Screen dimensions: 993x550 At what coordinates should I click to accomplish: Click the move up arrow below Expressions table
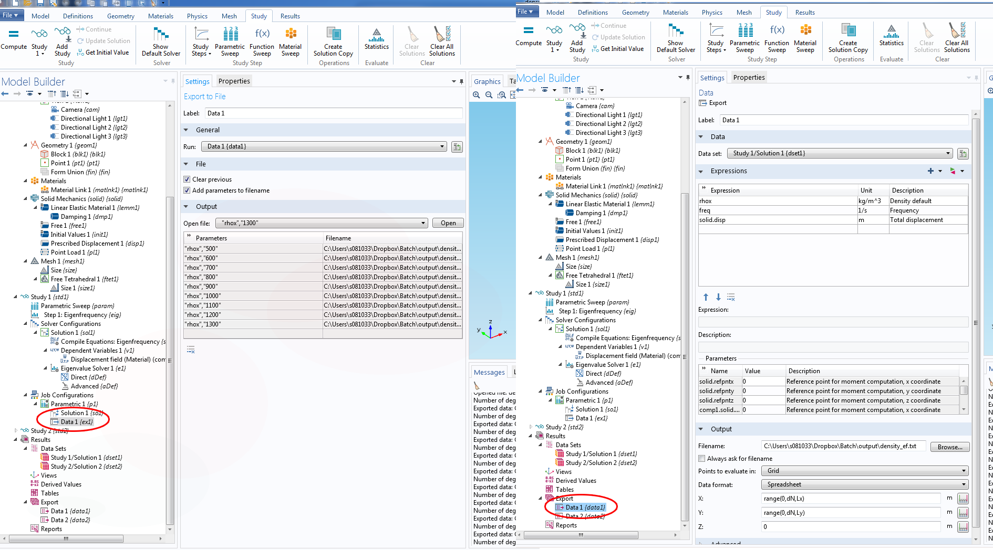(x=706, y=297)
